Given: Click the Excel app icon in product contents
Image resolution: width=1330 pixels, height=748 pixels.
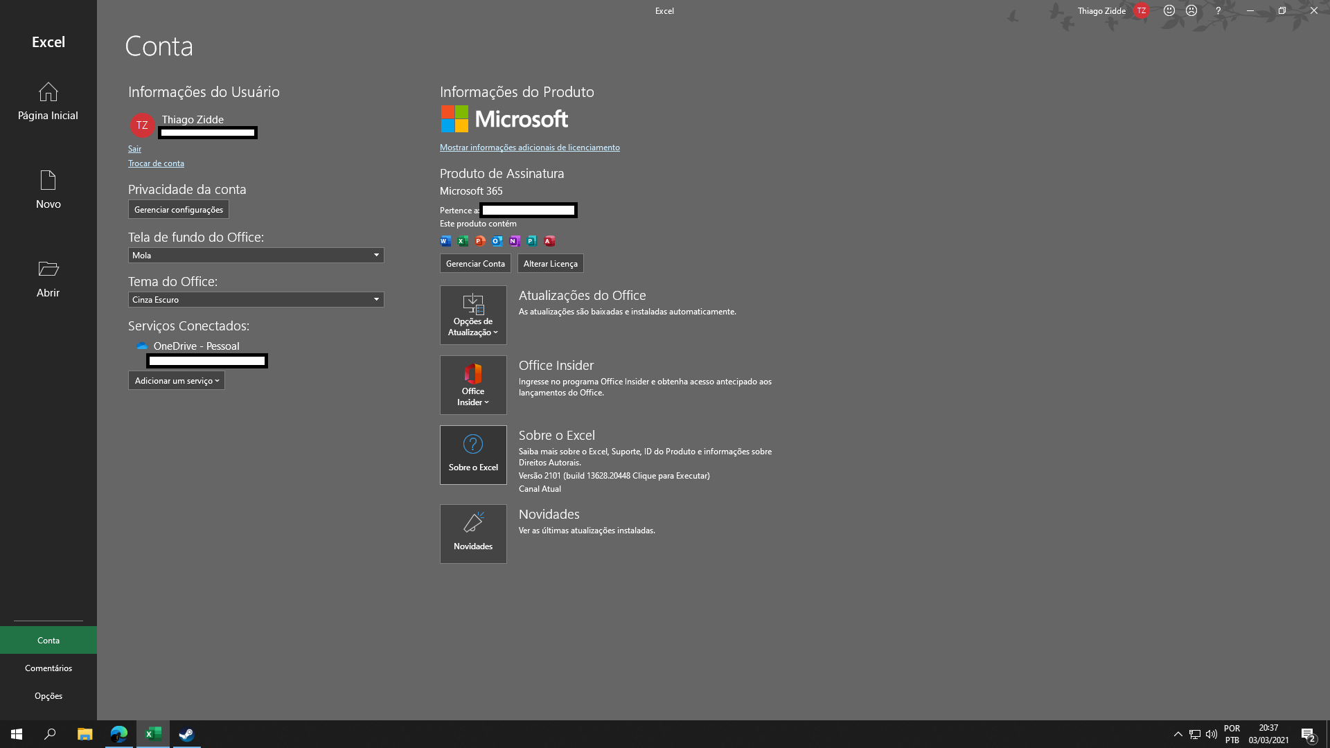Looking at the screenshot, I should [463, 241].
